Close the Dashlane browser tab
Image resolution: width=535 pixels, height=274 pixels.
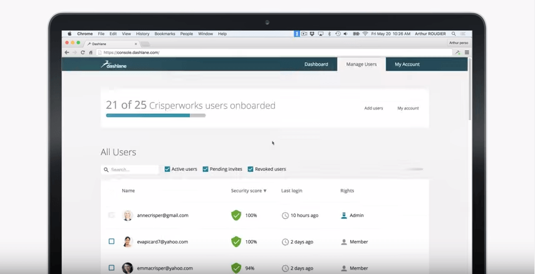[136, 44]
